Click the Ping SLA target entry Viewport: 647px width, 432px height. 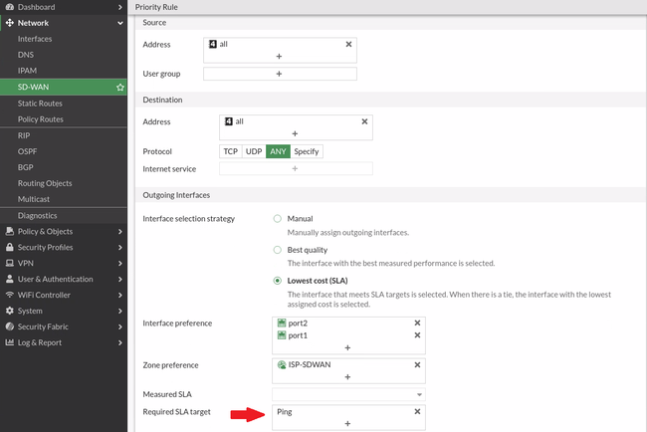285,412
